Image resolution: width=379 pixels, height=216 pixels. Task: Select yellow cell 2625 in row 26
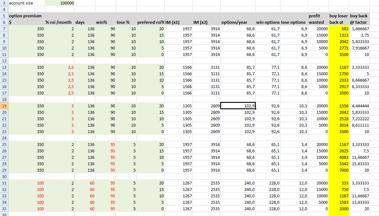[339, 151]
